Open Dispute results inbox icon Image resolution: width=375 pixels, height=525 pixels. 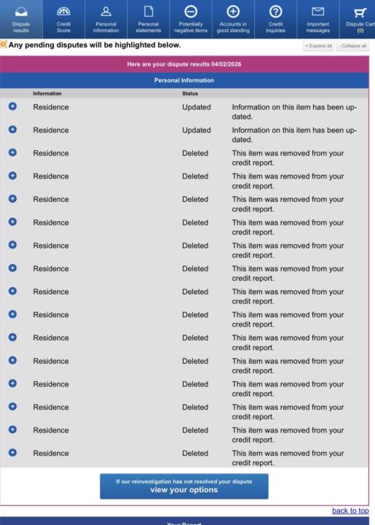(x=21, y=12)
